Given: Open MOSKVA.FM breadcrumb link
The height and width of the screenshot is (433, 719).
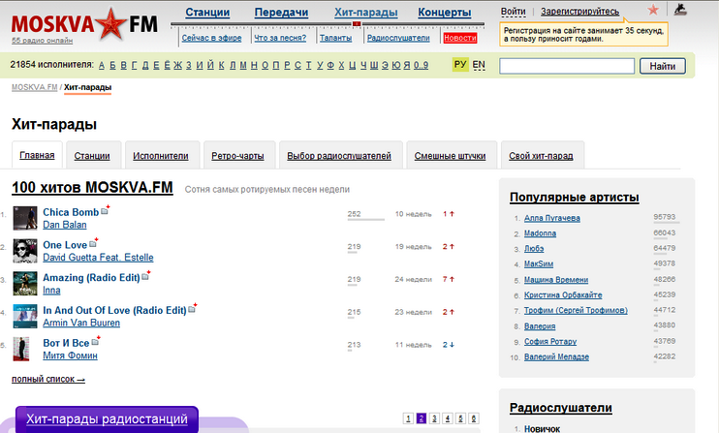Looking at the screenshot, I should click(34, 87).
